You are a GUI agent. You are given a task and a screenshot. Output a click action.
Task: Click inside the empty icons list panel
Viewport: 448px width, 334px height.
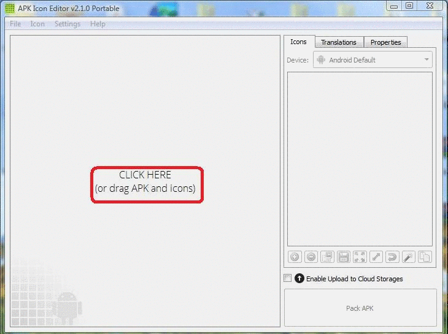click(360, 159)
